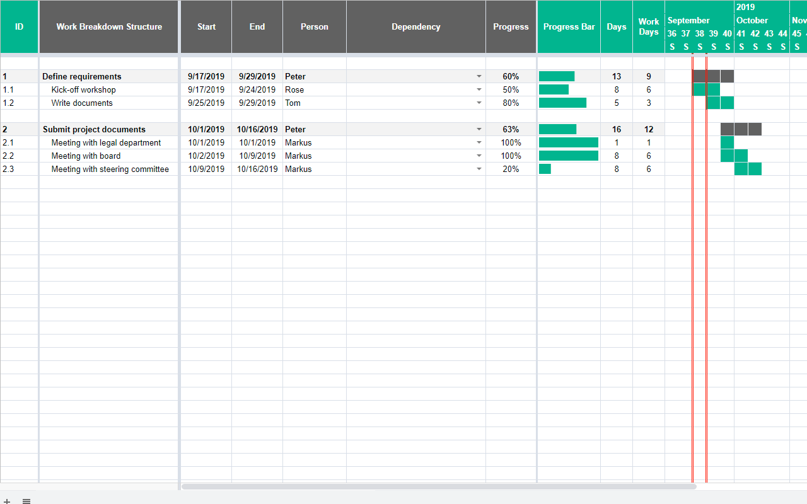
Task: Select the ID column header
Action: [19, 26]
